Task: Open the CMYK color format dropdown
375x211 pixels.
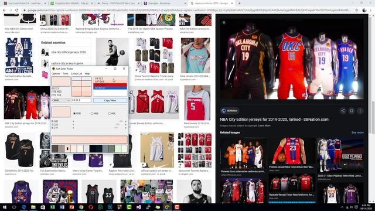Action: click(x=61, y=100)
